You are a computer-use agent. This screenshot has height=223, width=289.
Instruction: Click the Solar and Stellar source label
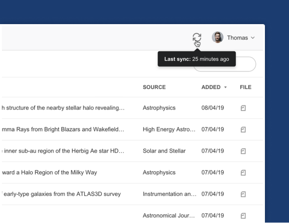(164, 151)
